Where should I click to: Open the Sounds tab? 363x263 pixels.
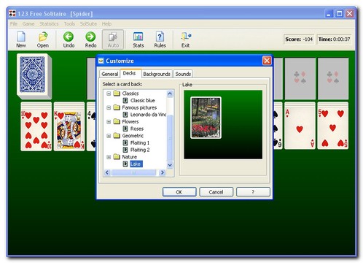click(x=183, y=74)
